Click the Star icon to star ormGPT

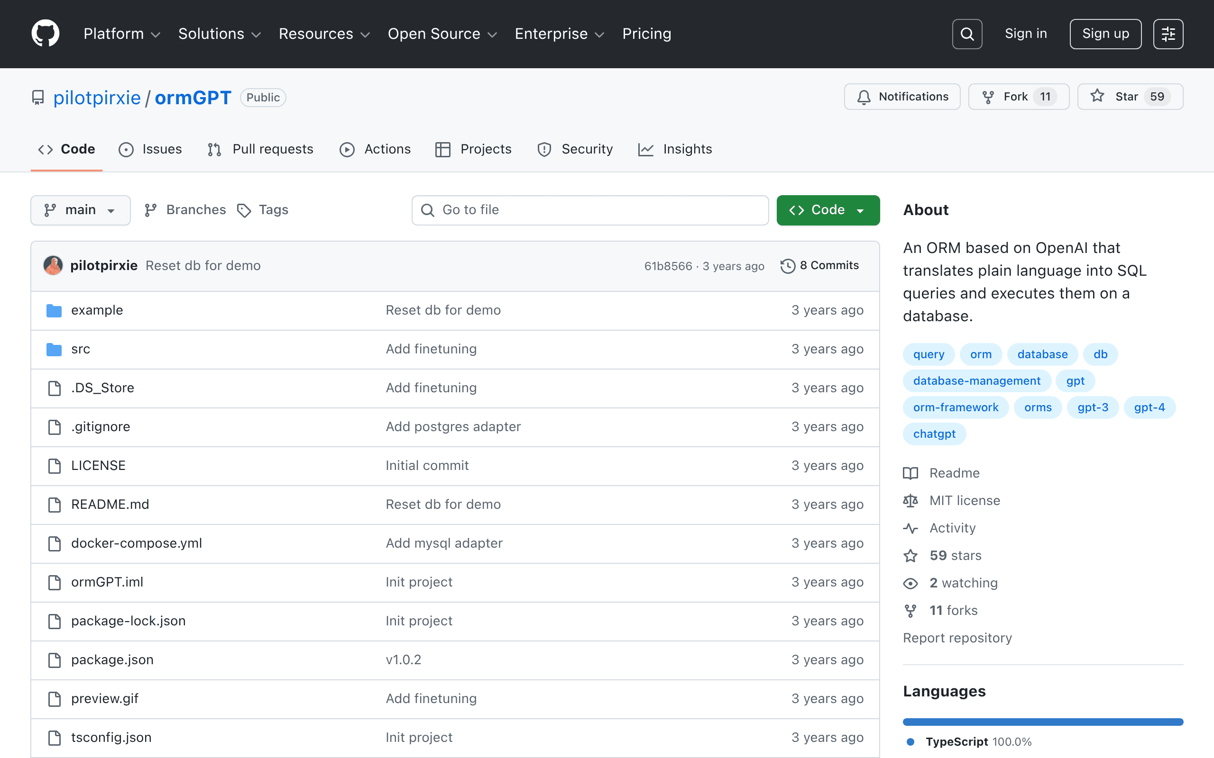1097,96
